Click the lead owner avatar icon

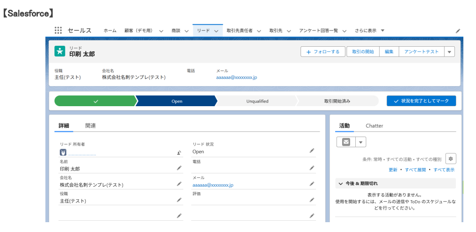pyautogui.click(x=63, y=152)
